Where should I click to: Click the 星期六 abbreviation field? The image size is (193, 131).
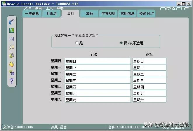[149, 99]
